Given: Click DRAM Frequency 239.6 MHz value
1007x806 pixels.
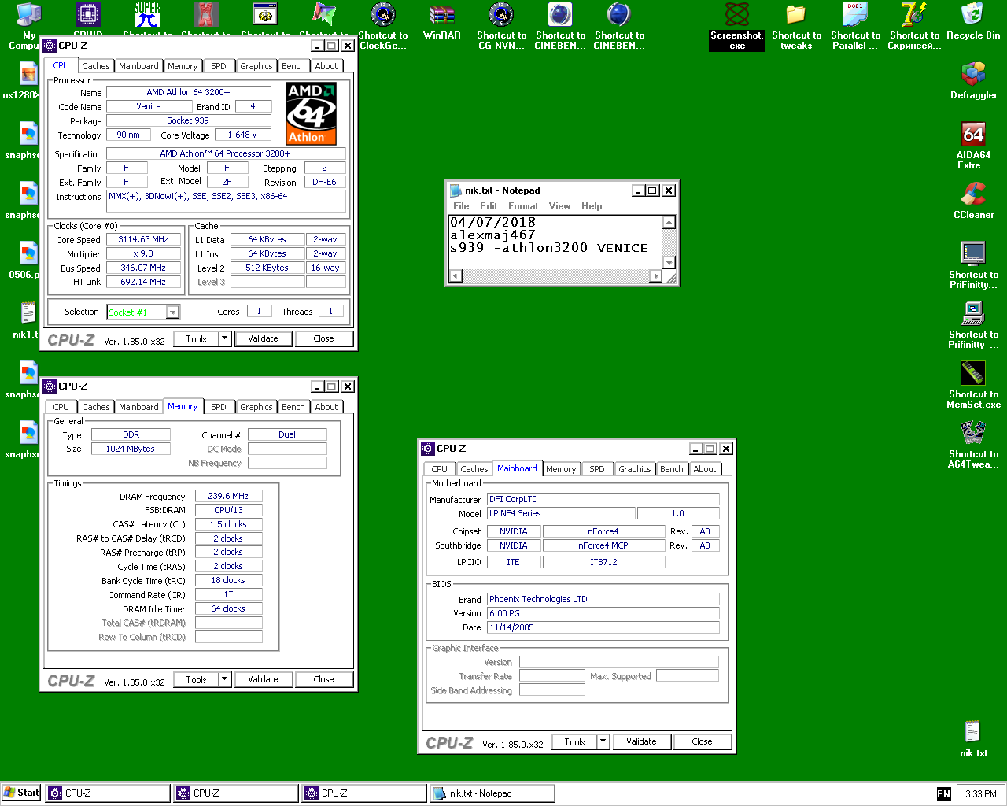Looking at the screenshot, I should (228, 496).
